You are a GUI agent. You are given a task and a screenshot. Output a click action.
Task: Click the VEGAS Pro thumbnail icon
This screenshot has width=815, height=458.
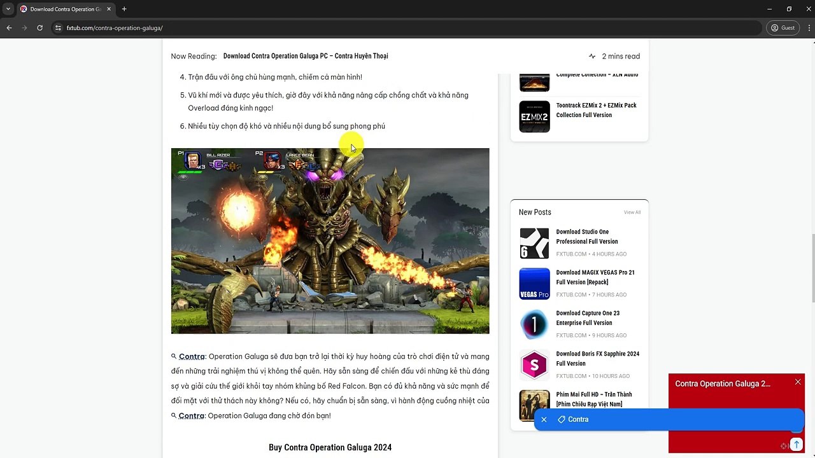534,284
